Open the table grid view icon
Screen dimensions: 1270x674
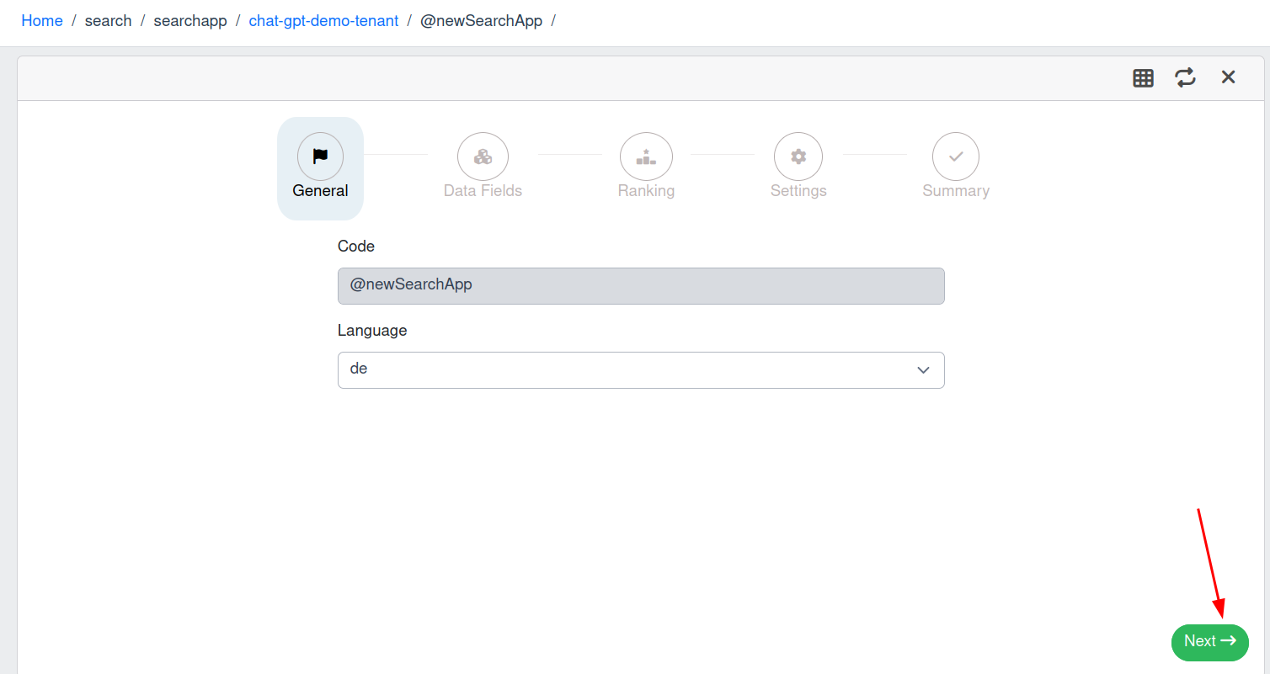tap(1143, 78)
